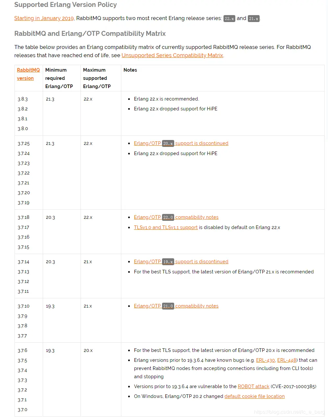Click the 22.x code badge in policy text

(229, 19)
